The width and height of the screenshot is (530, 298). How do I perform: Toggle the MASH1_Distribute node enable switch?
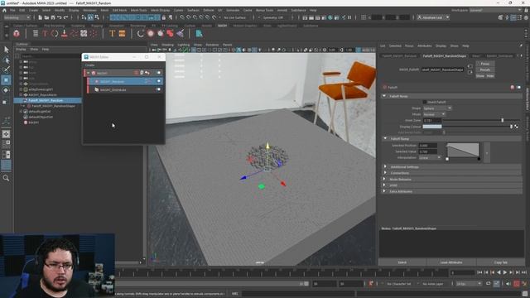[158, 89]
